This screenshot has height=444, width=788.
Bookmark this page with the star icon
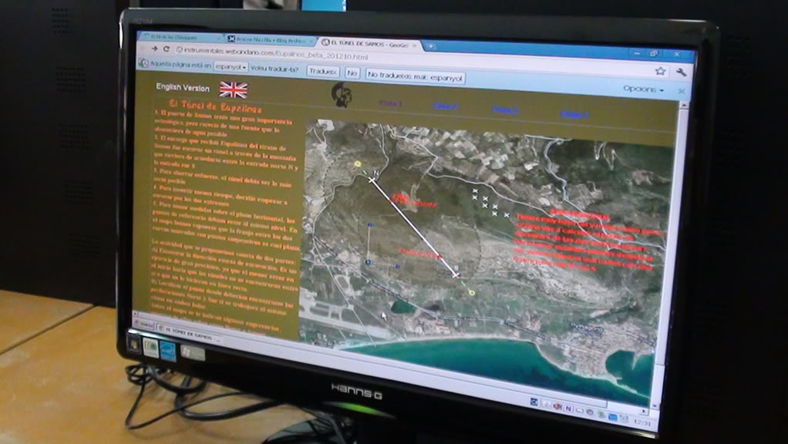[660, 72]
